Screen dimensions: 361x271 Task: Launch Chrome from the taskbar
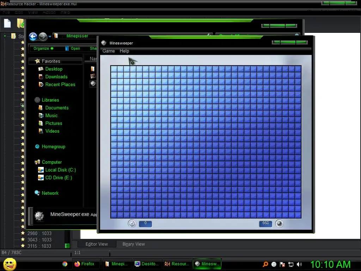click(x=65, y=264)
